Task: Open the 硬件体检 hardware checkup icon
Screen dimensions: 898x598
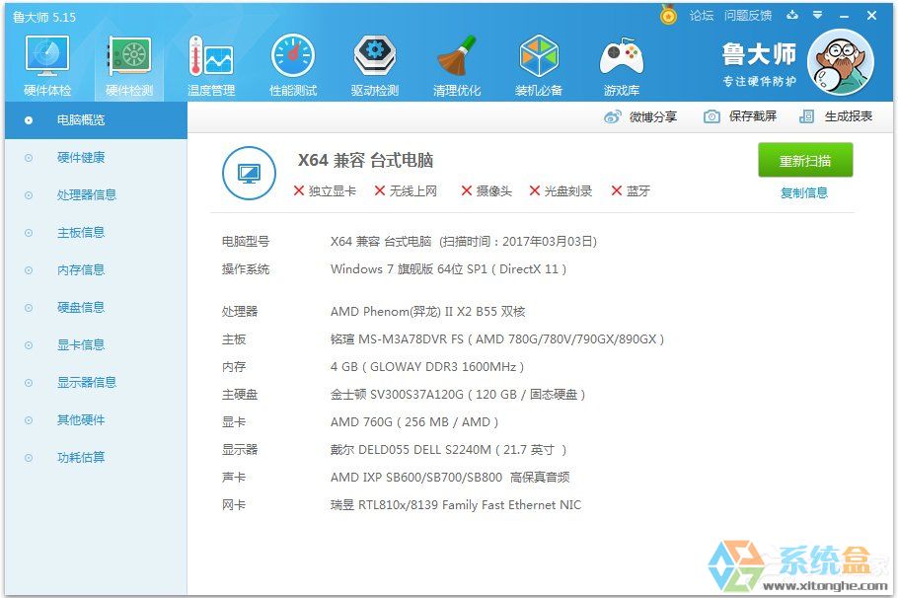Action: [47, 65]
